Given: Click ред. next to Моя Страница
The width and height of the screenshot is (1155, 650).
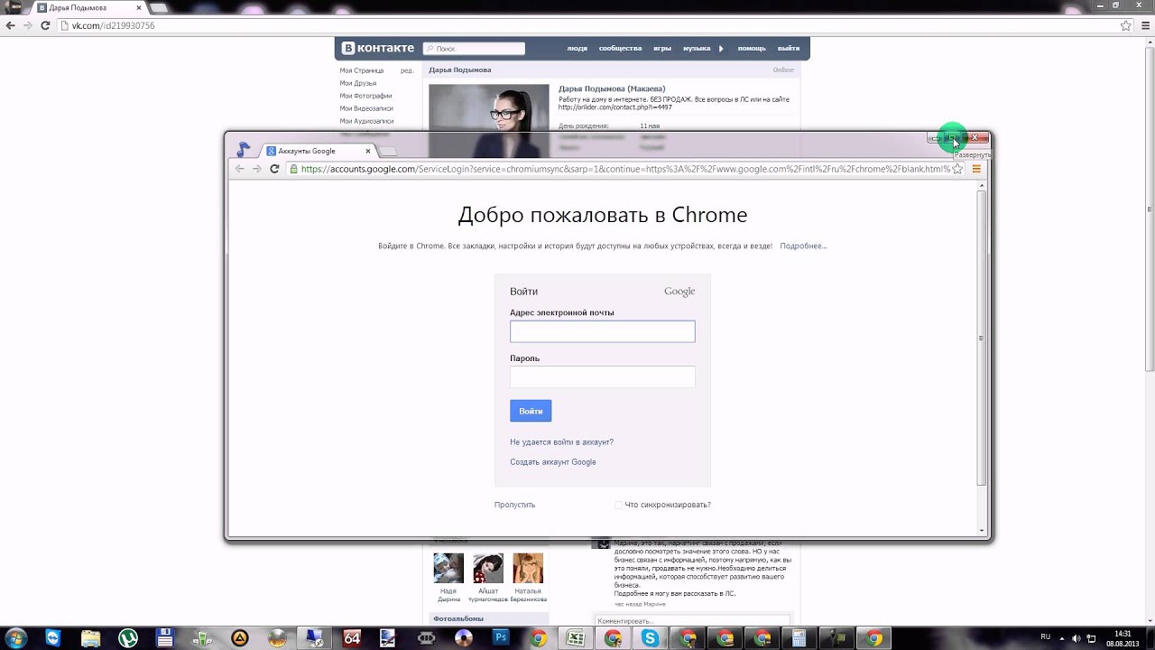Looking at the screenshot, I should 407,70.
